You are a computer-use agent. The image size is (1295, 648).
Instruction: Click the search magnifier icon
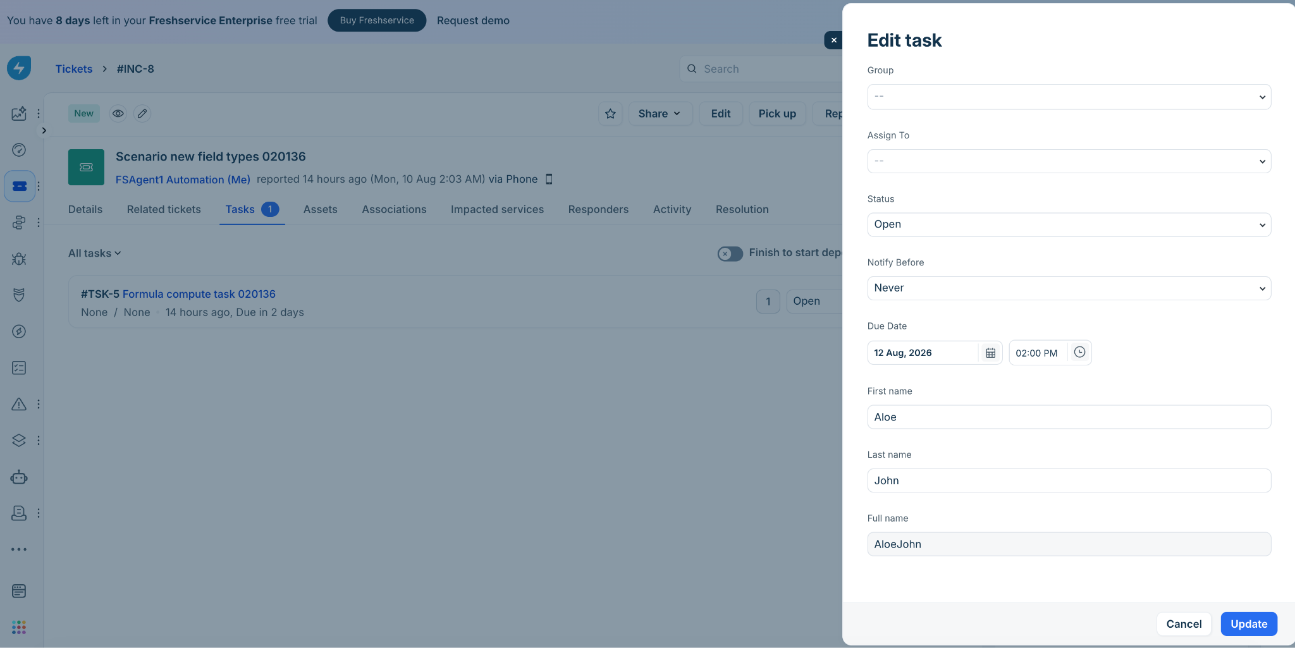[692, 69]
